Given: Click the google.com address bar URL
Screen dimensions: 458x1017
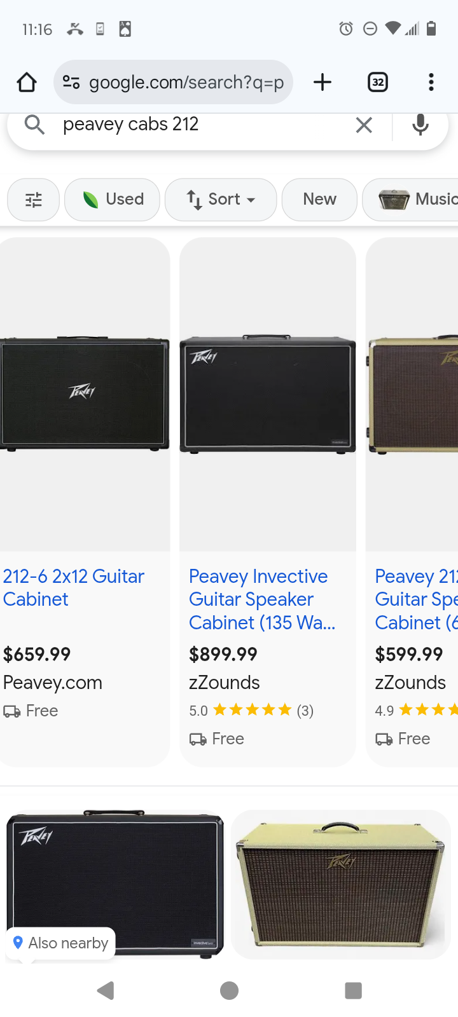Looking at the screenshot, I should click(x=186, y=82).
